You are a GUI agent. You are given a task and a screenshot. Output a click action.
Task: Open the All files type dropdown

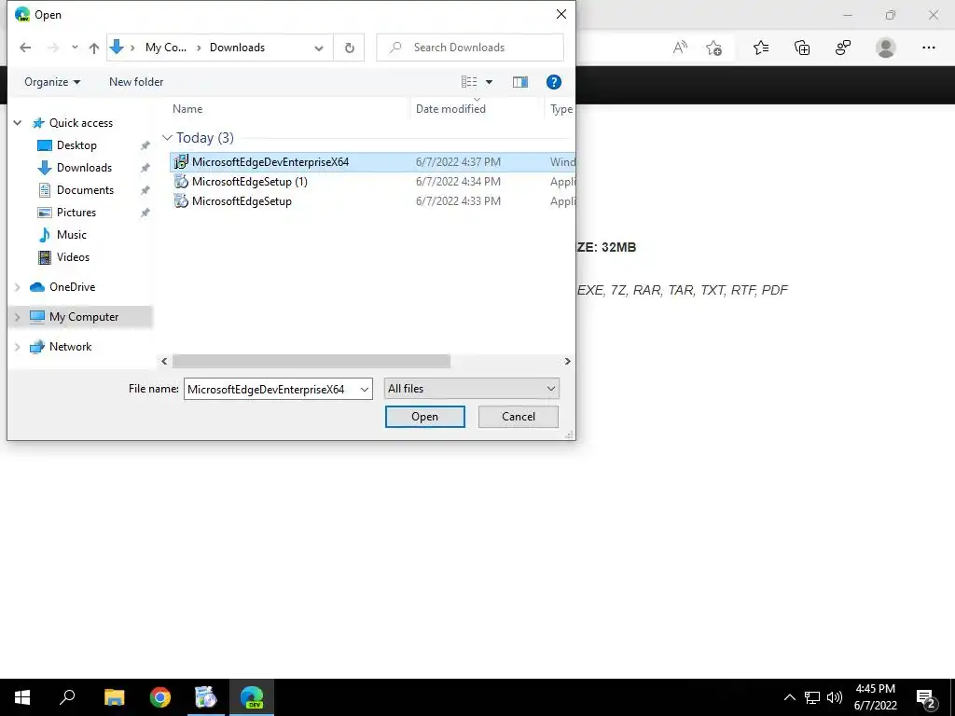pos(471,389)
